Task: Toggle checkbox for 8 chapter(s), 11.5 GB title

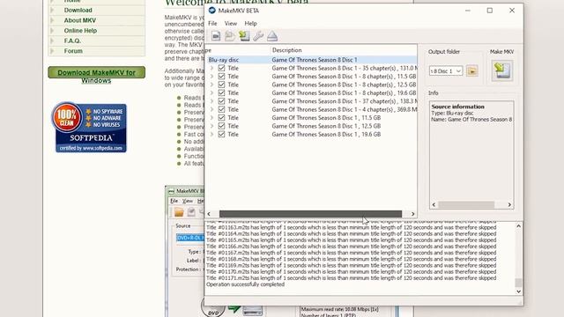Action: (x=221, y=77)
